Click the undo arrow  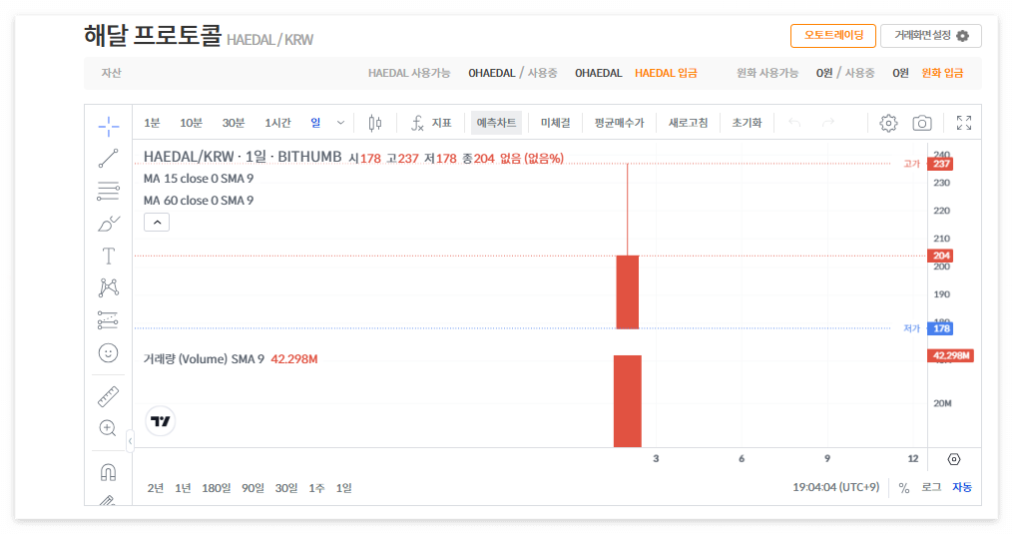[x=794, y=123]
